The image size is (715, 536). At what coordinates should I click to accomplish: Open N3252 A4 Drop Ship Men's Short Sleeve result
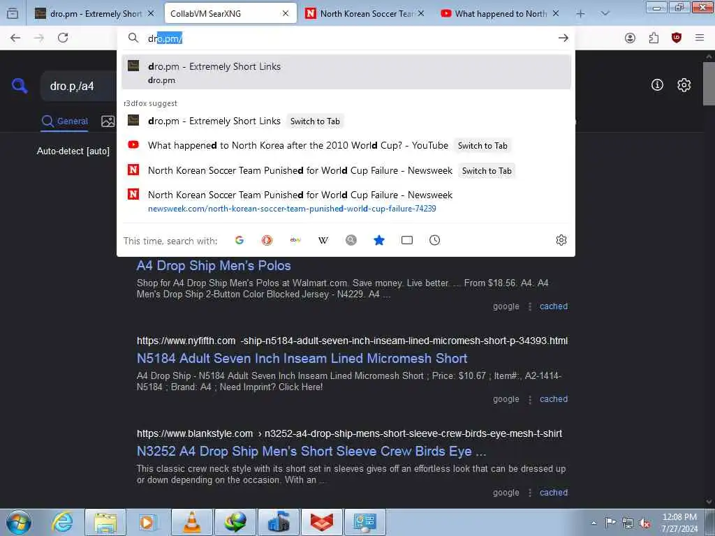pos(311,452)
